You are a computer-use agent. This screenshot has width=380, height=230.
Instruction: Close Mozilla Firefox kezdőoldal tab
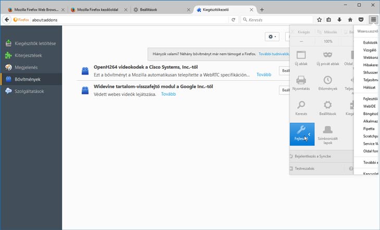125,10
